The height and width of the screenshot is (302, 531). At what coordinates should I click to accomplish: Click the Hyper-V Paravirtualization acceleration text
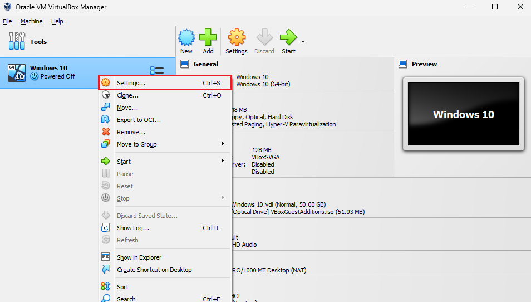tap(301, 124)
